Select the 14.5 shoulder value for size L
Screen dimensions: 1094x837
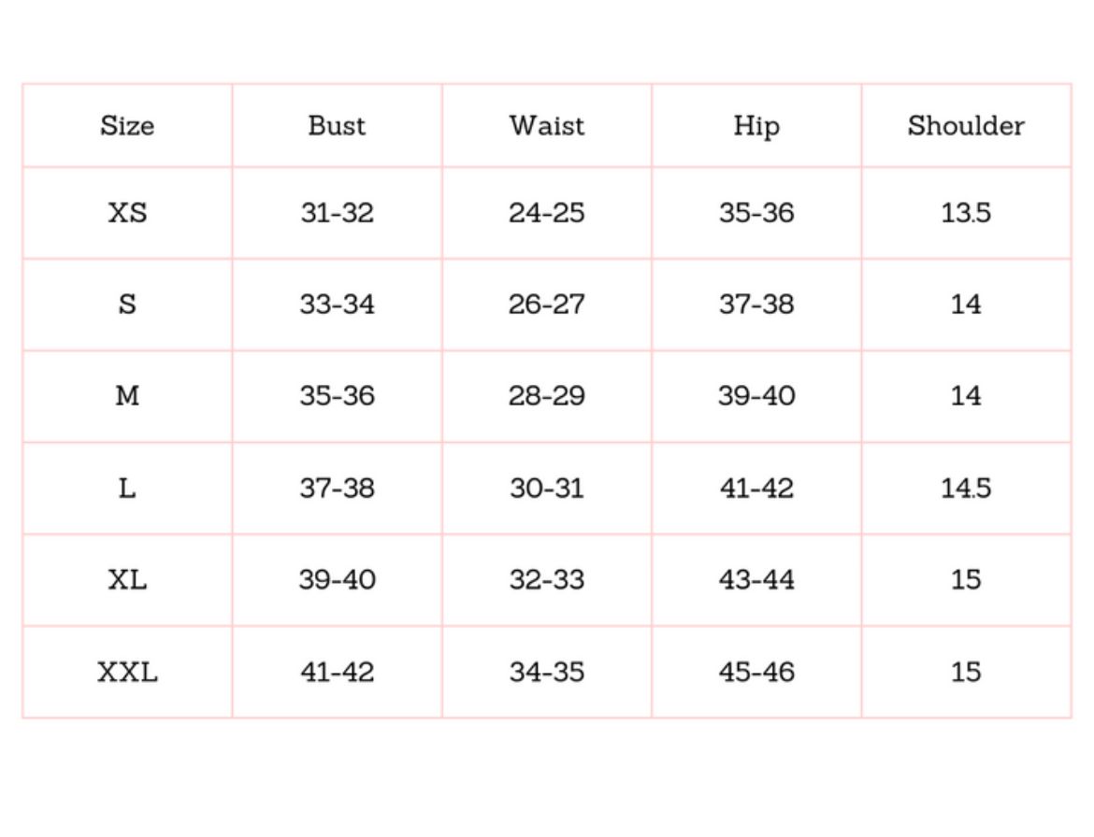965,488
